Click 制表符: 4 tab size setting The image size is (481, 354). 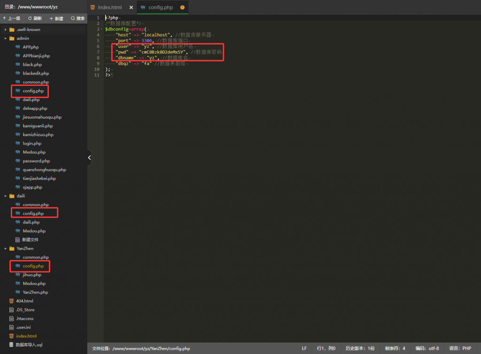395,348
